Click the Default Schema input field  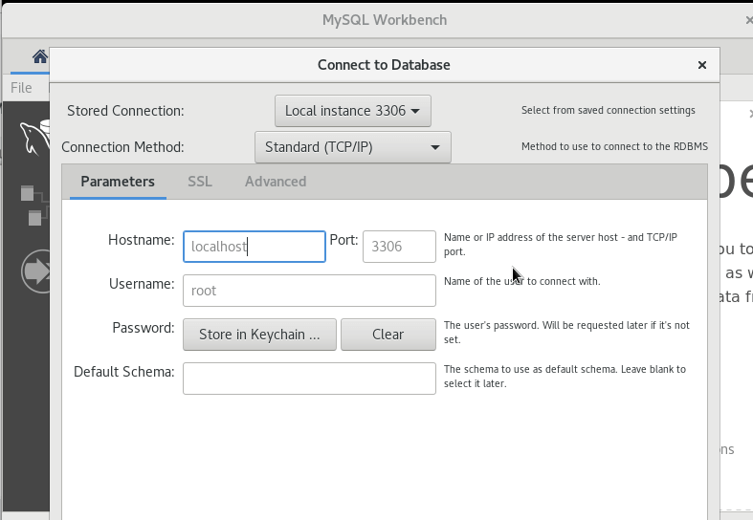[309, 379]
